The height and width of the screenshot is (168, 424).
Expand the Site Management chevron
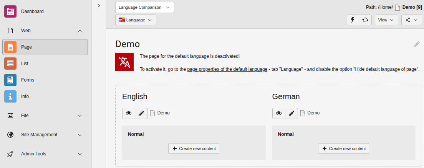point(80,135)
